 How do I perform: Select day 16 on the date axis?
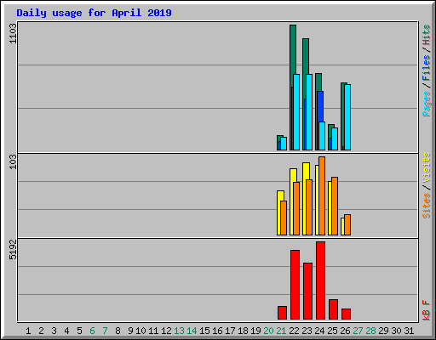click(217, 331)
